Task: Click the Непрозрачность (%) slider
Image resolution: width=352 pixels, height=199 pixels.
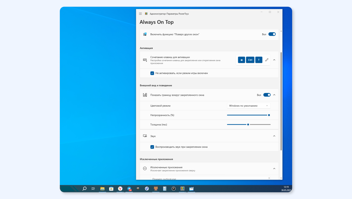Action: [249, 115]
